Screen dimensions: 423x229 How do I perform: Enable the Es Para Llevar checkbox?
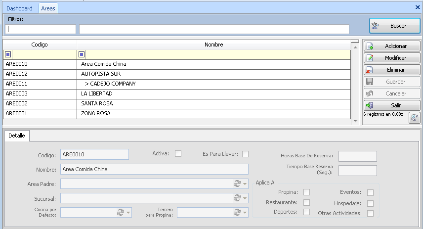[245, 154]
